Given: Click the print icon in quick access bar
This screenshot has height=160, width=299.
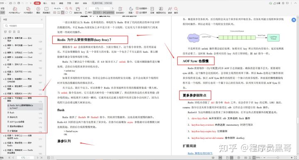Looking at the screenshot, I should tap(19, 3).
